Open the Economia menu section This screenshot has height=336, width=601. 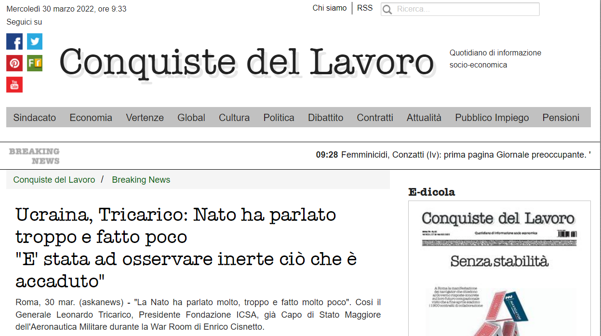pos(91,118)
